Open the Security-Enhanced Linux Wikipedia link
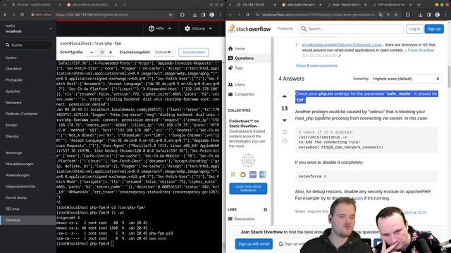The height and width of the screenshot is (253, 451). click(x=342, y=45)
